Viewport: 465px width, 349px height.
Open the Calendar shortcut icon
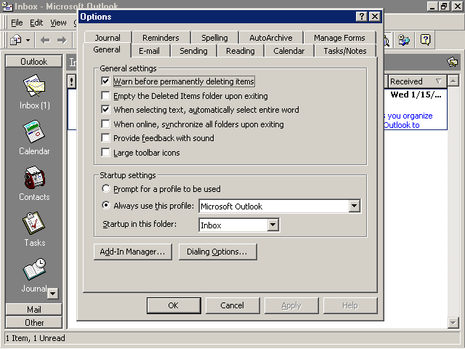click(34, 132)
